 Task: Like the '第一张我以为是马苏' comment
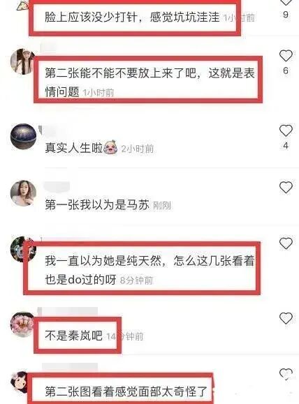pyautogui.click(x=286, y=187)
